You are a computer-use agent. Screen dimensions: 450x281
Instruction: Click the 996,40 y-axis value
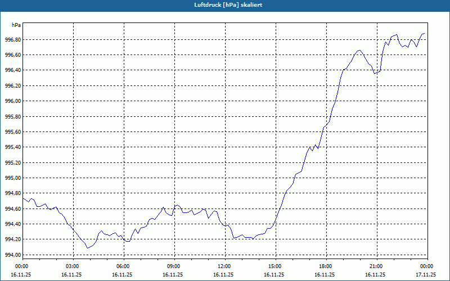[13, 71]
